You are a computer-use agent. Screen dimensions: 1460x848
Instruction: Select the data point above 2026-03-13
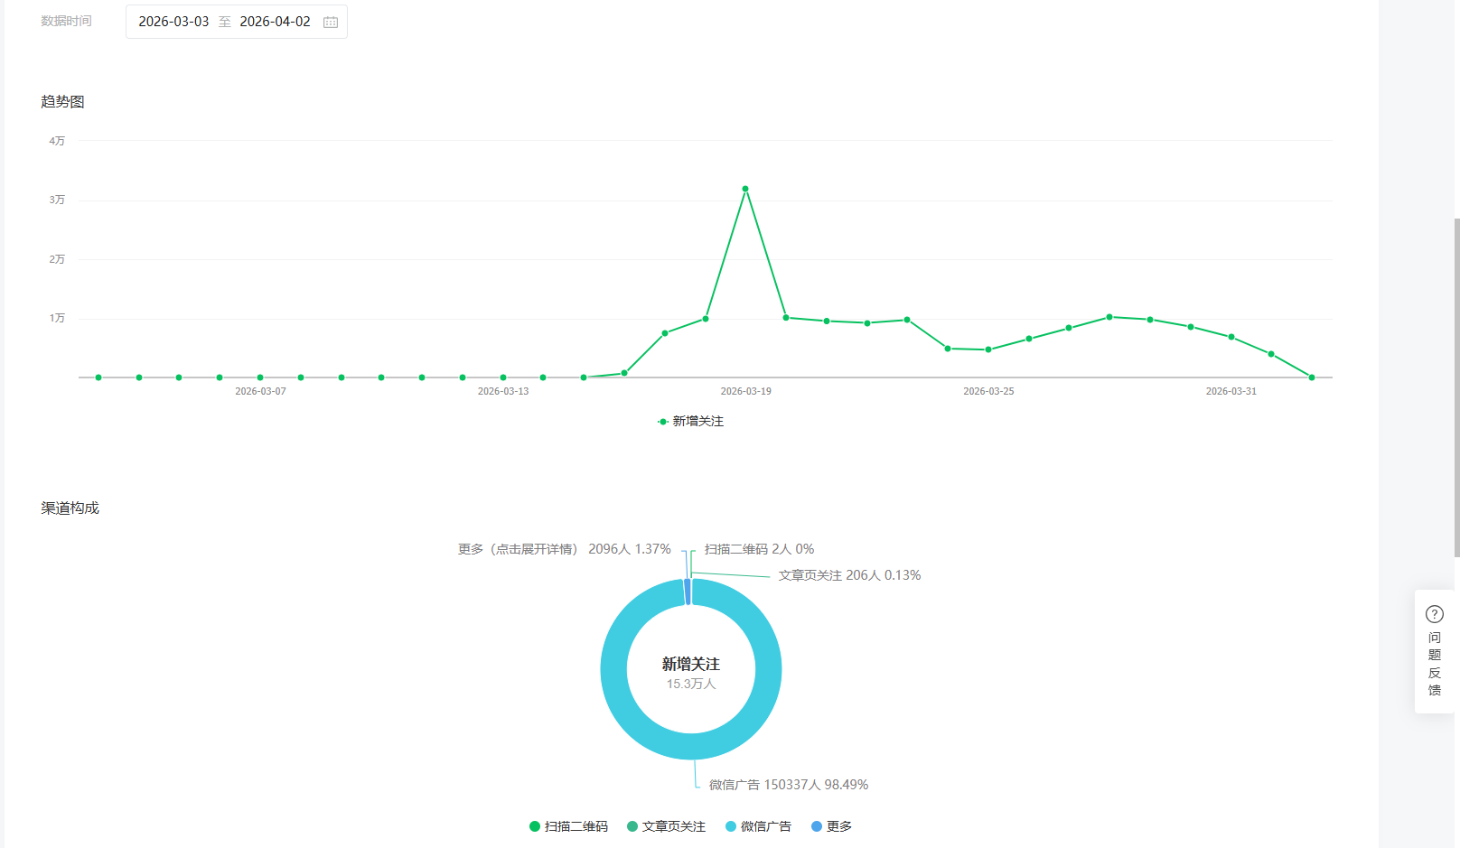pyautogui.click(x=503, y=377)
